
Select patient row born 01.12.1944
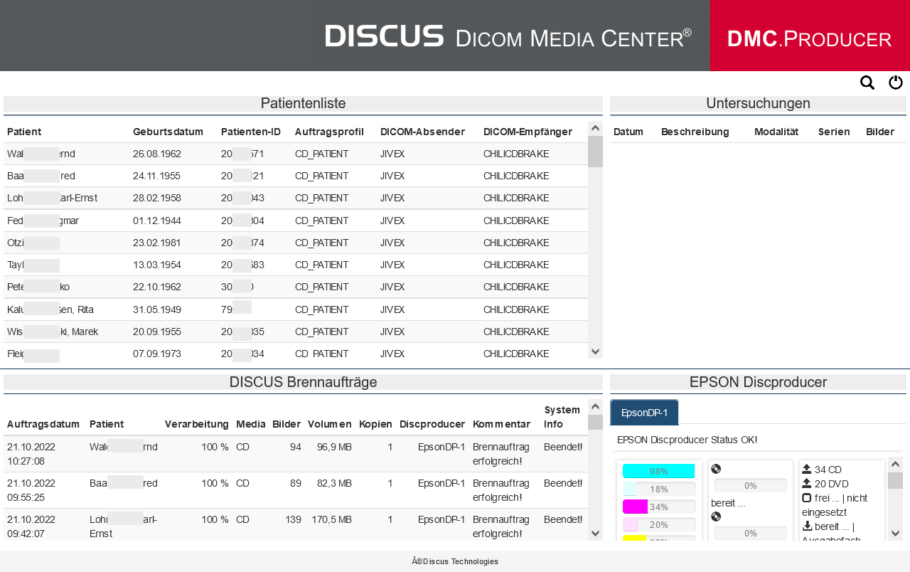pos(296,221)
